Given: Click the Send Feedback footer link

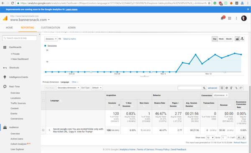Looking at the screenshot, I should tap(179, 149).
